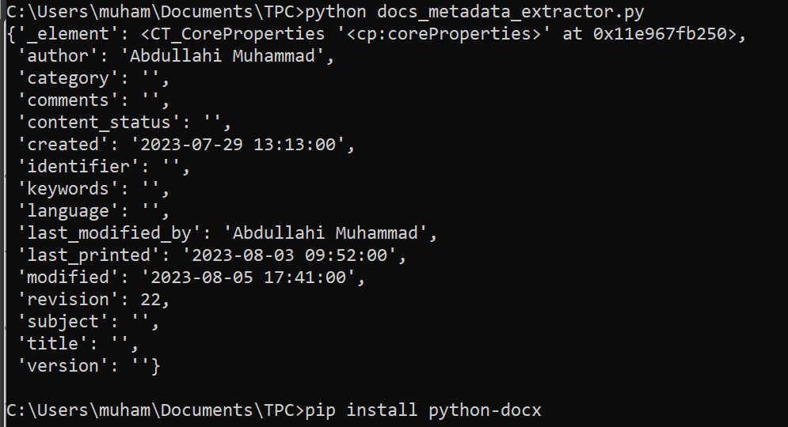Click the 'identifier' key text
The width and height of the screenshot is (788, 427).
[78, 167]
